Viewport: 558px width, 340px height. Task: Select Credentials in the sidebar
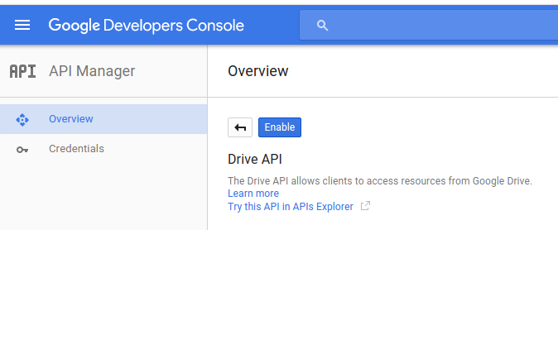pos(103,149)
